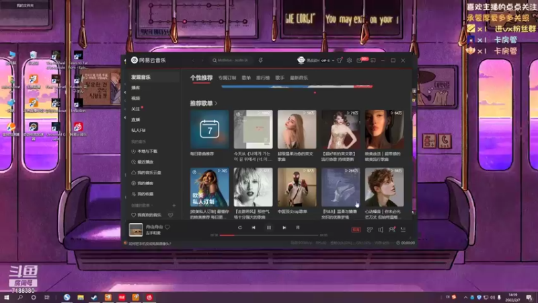Screen dimensions: 538x303
Task: Open the voice recognition (listen) icon beside search
Action: (261, 61)
